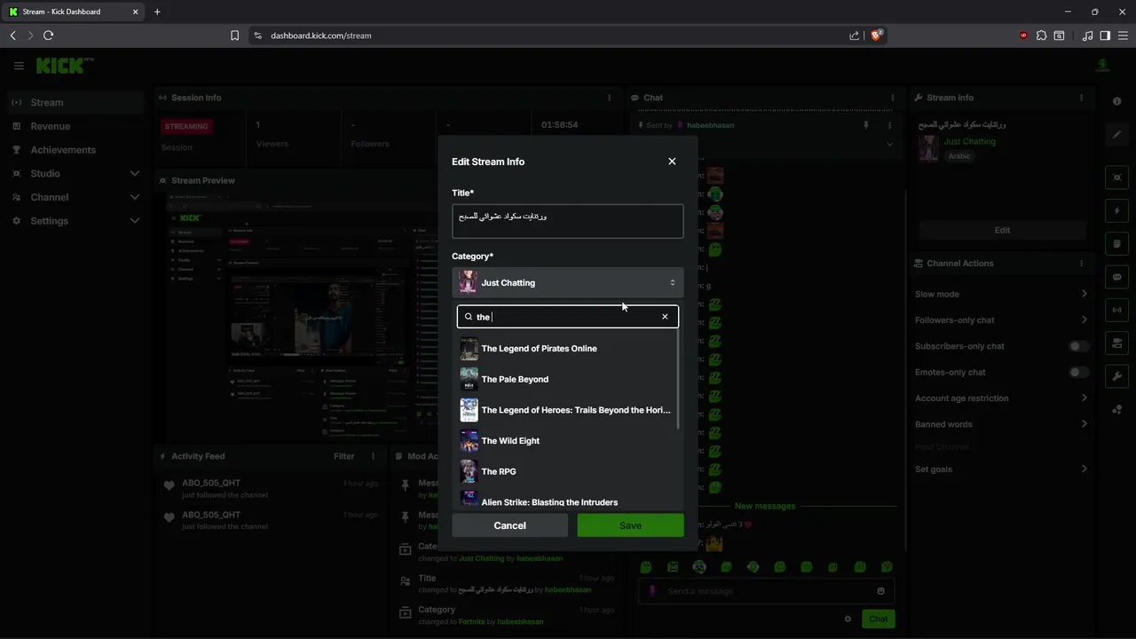Image resolution: width=1136 pixels, height=639 pixels.
Task: Select The Legend of Heroes: Trails Beyond category
Action: (x=566, y=410)
